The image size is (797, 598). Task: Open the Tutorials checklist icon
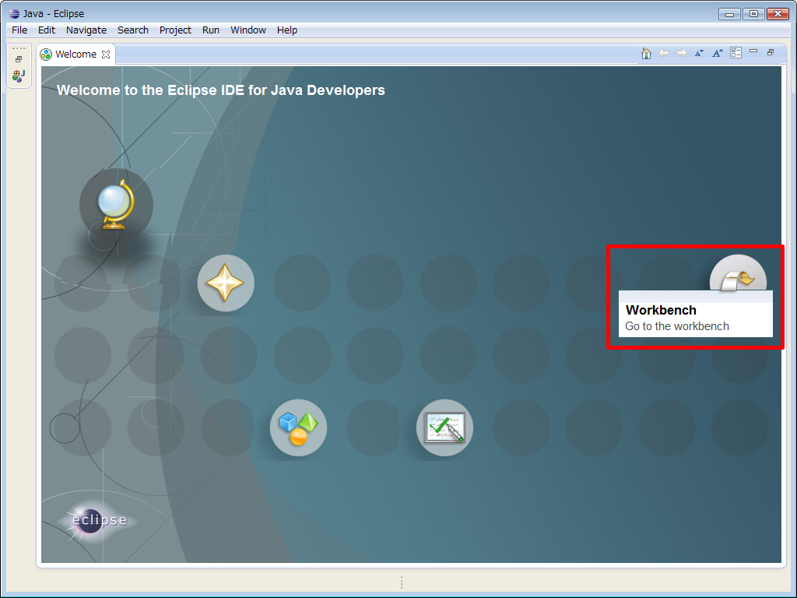tap(444, 427)
